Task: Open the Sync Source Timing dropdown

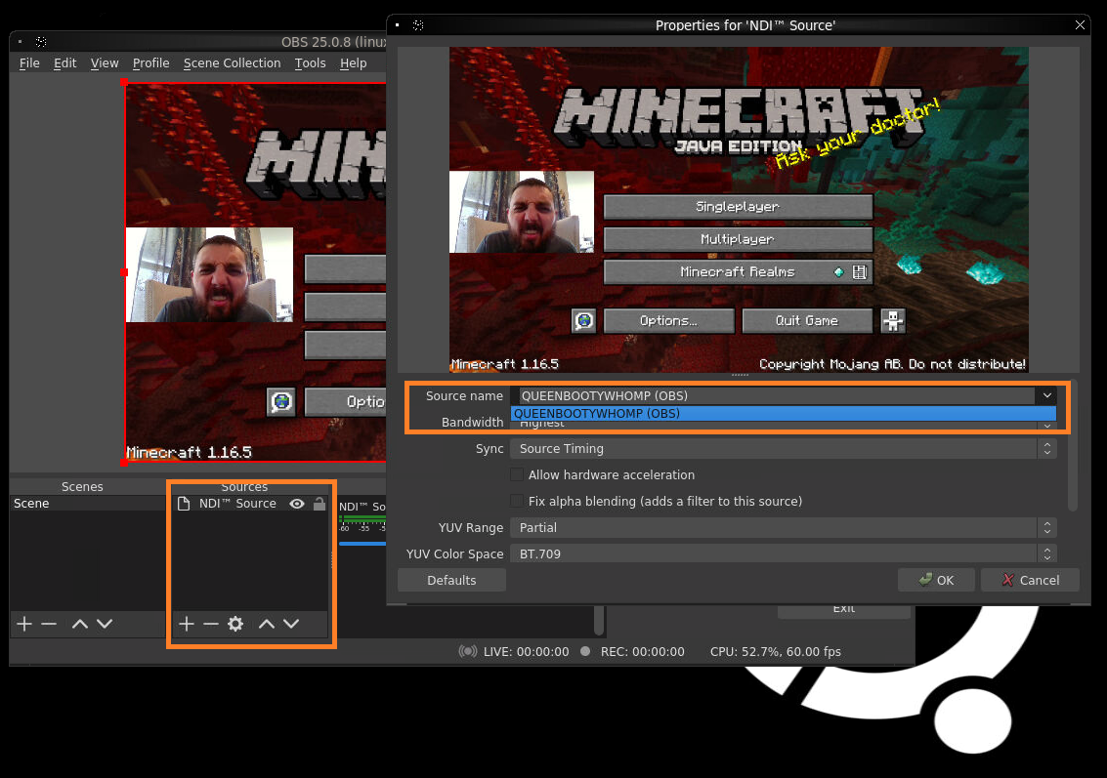Action: point(783,449)
